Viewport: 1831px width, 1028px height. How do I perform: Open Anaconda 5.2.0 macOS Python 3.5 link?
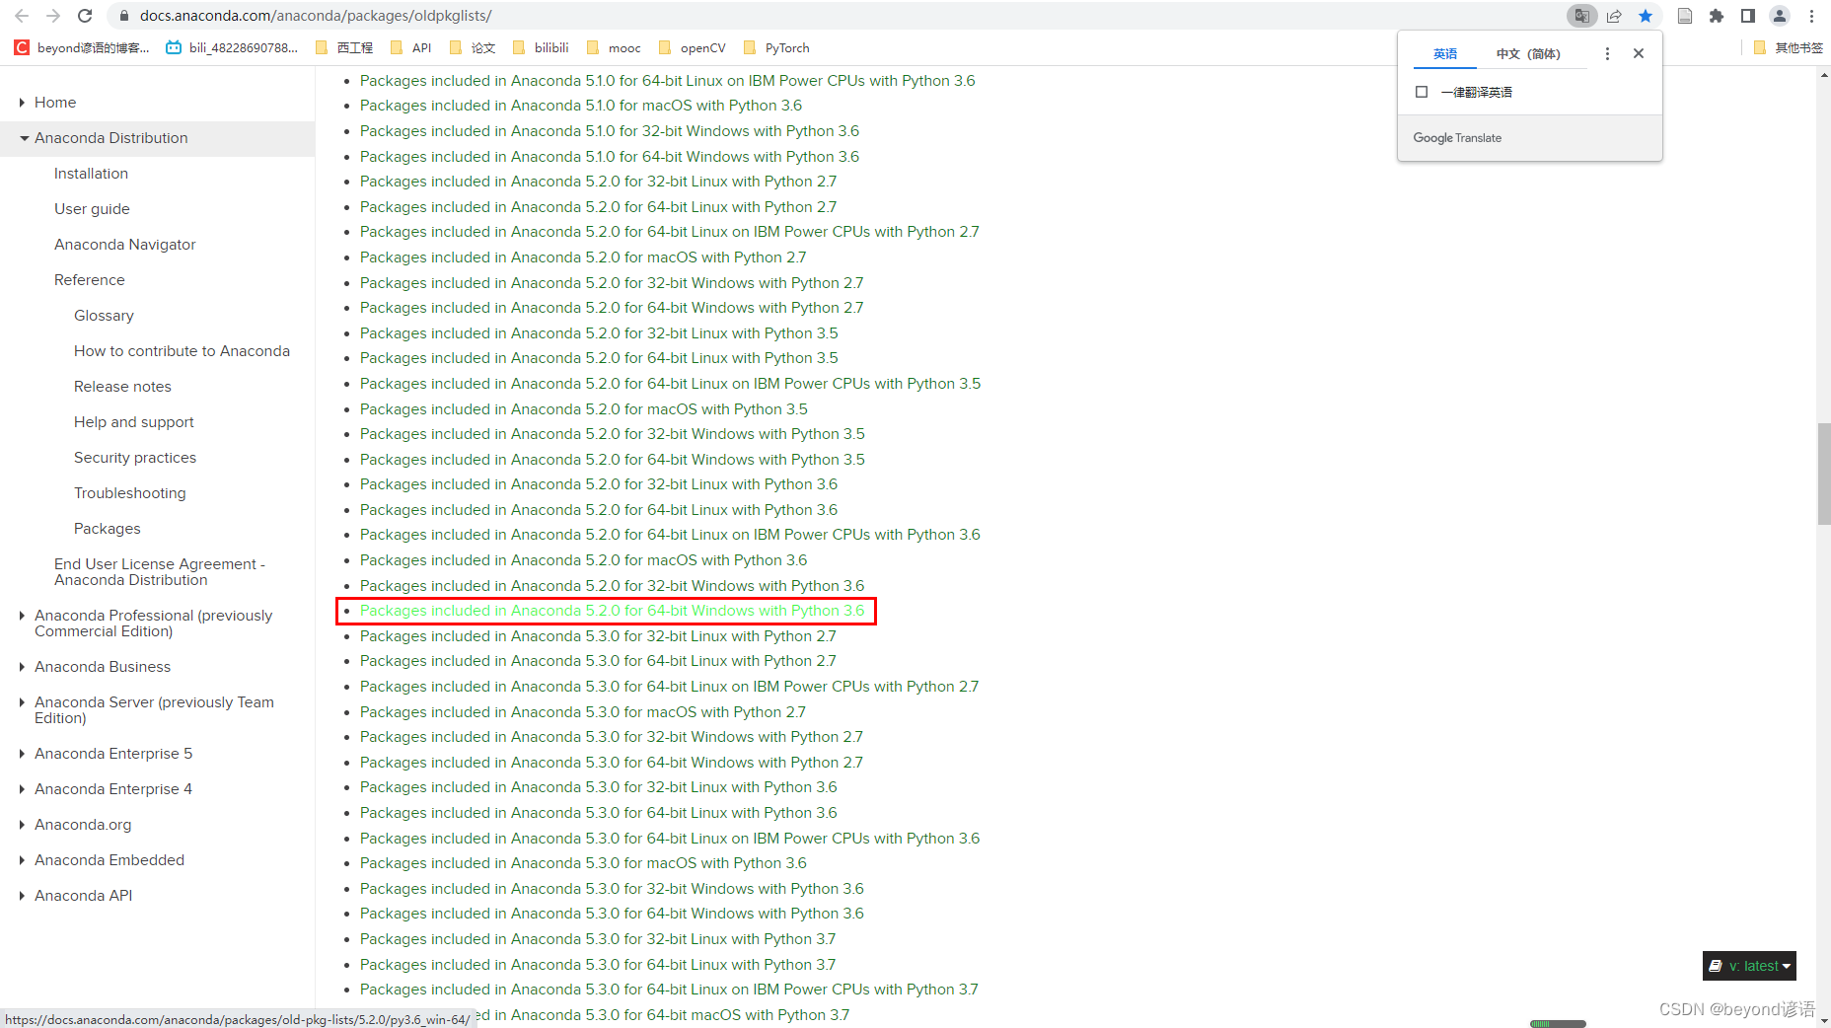pyautogui.click(x=584, y=409)
